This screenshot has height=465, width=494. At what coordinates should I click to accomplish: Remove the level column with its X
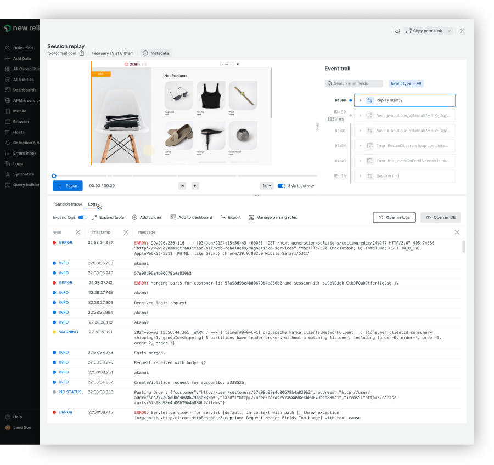[x=78, y=232]
